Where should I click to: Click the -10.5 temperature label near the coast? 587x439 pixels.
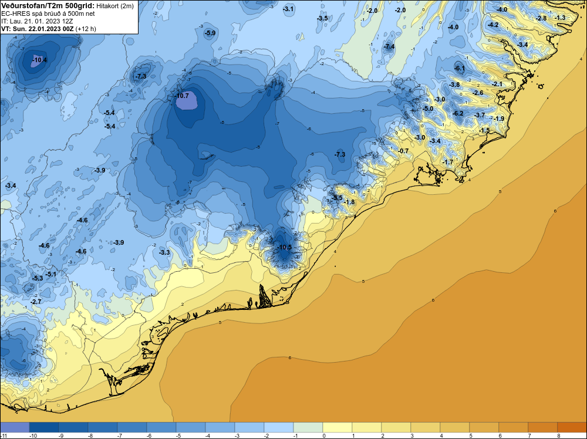pos(284,247)
